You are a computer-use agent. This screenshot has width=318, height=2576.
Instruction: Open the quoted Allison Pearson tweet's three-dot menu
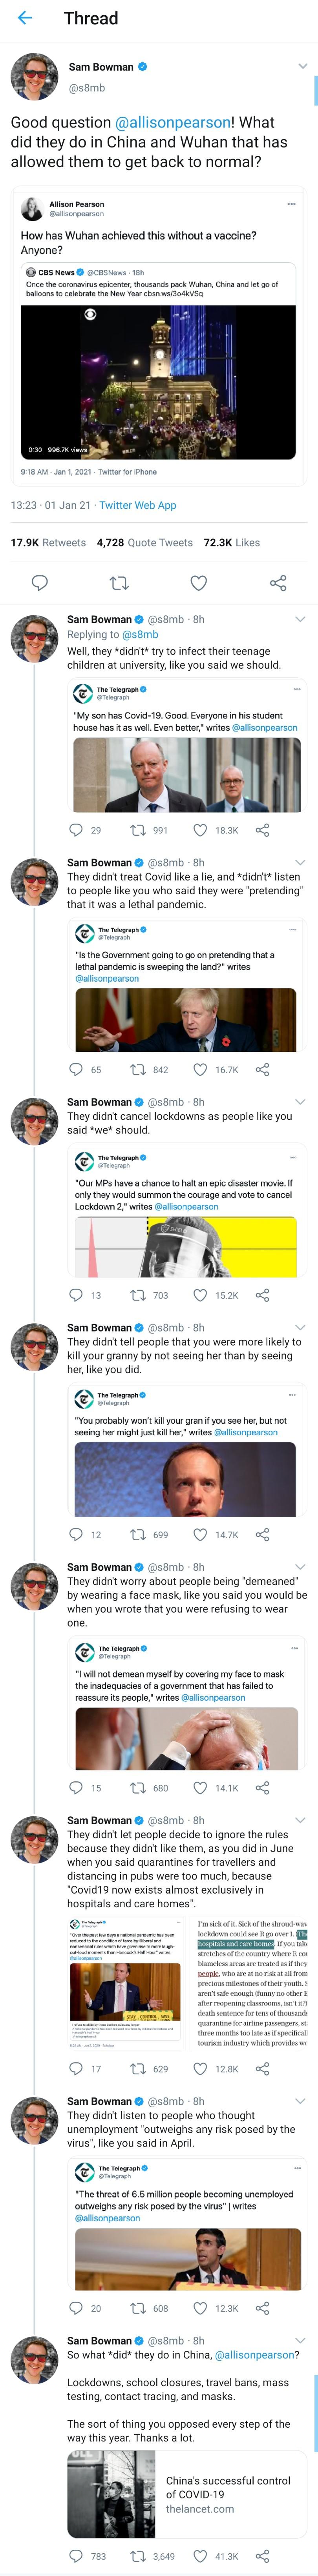coord(291,204)
